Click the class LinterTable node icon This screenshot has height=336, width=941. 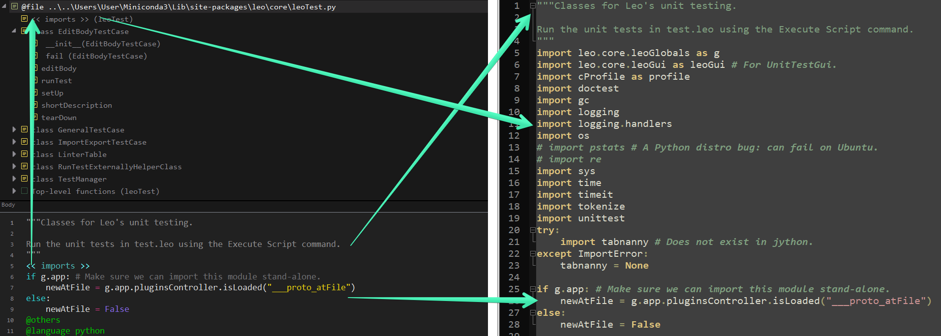[24, 154]
